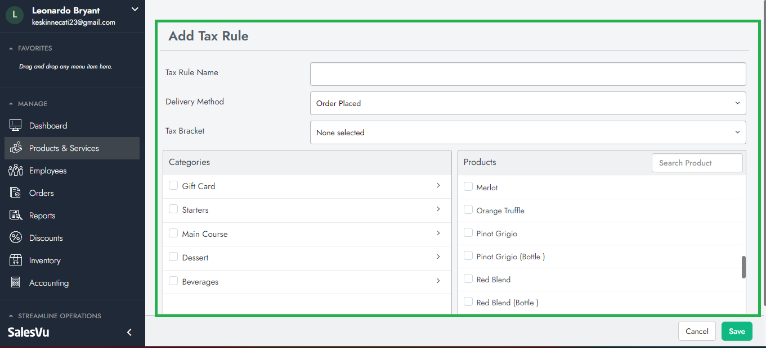Enable the Orange Truffle product checkbox

(x=468, y=210)
